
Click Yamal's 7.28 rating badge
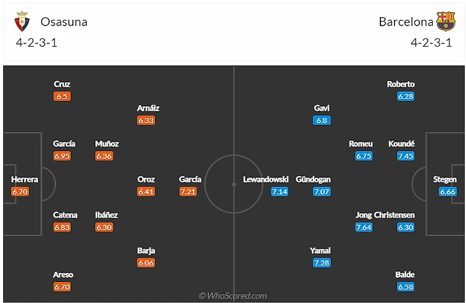(321, 263)
